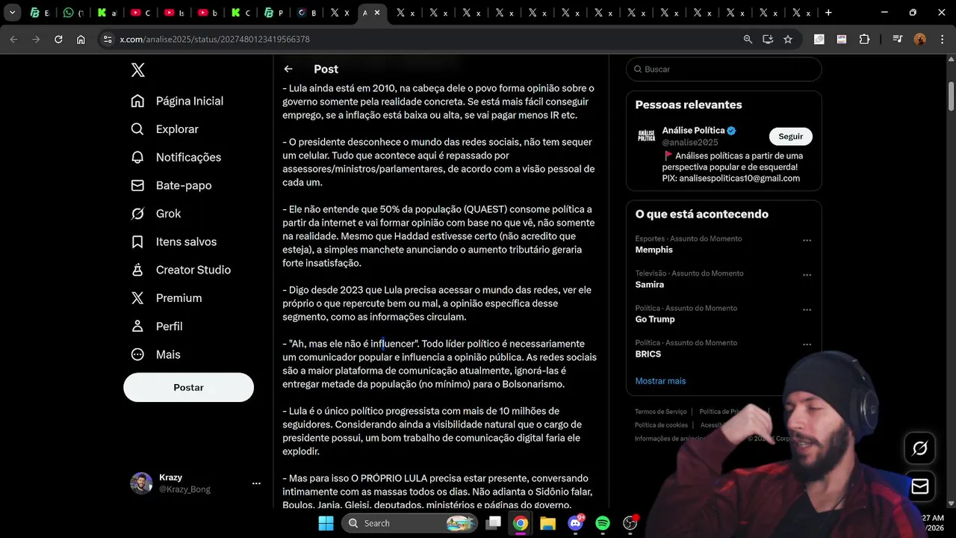Follow Análise Política with Seguir
Screen dimensions: 956x538
point(790,136)
